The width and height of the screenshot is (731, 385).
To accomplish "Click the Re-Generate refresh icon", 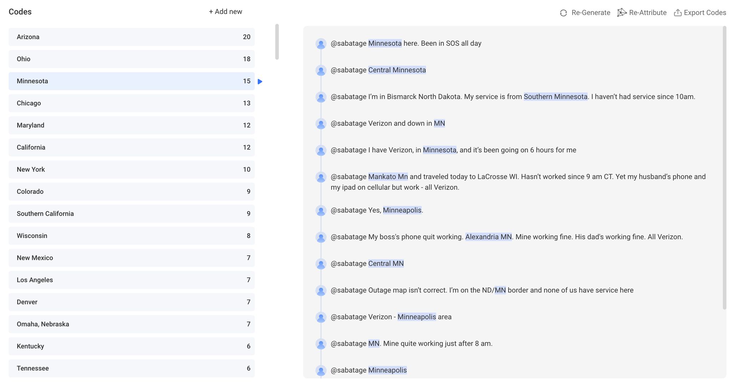I will click(x=563, y=12).
